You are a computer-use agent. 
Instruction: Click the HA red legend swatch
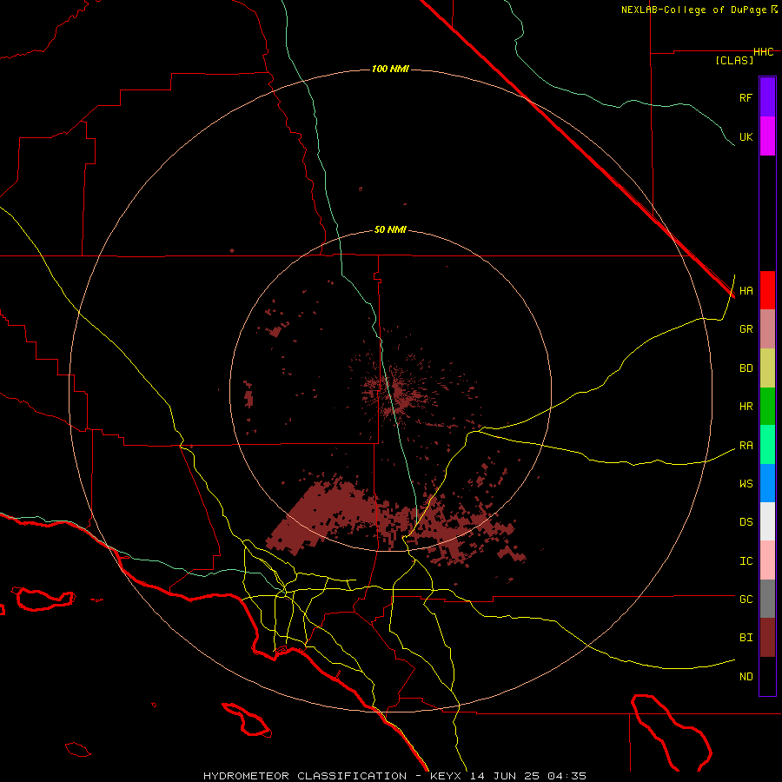point(767,290)
